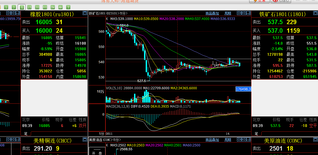
Task: Select the 笔 tab below 橡胶1801 quotes
Action: point(26,133)
